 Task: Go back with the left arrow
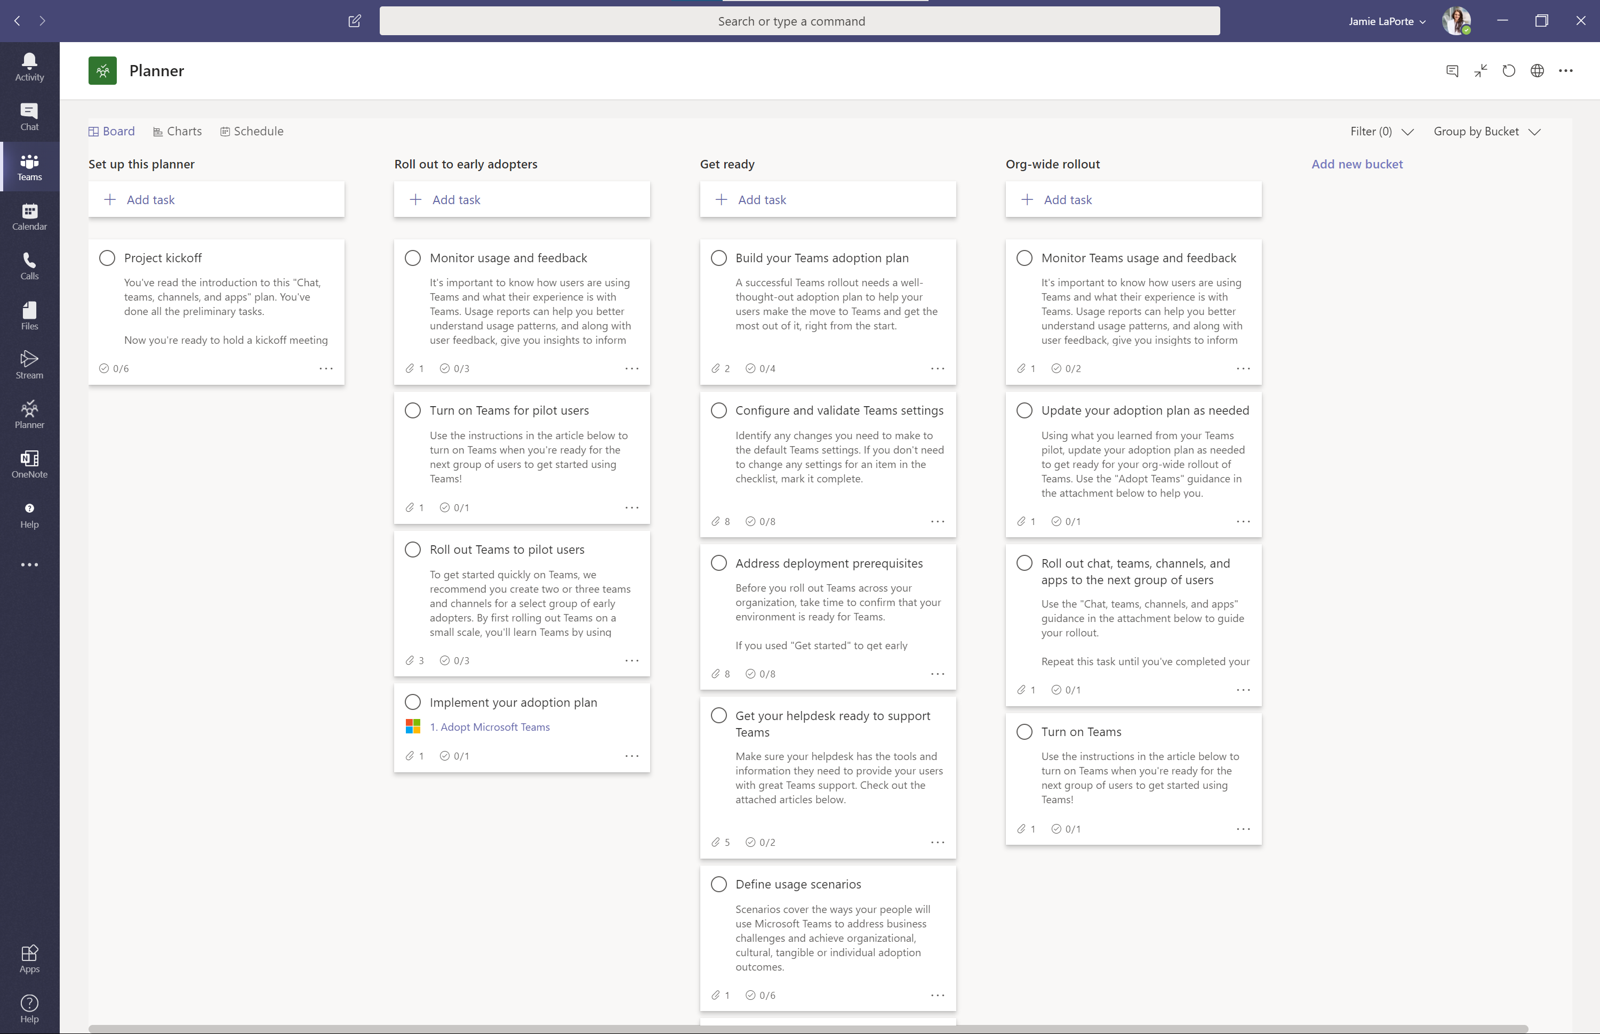pyautogui.click(x=18, y=21)
